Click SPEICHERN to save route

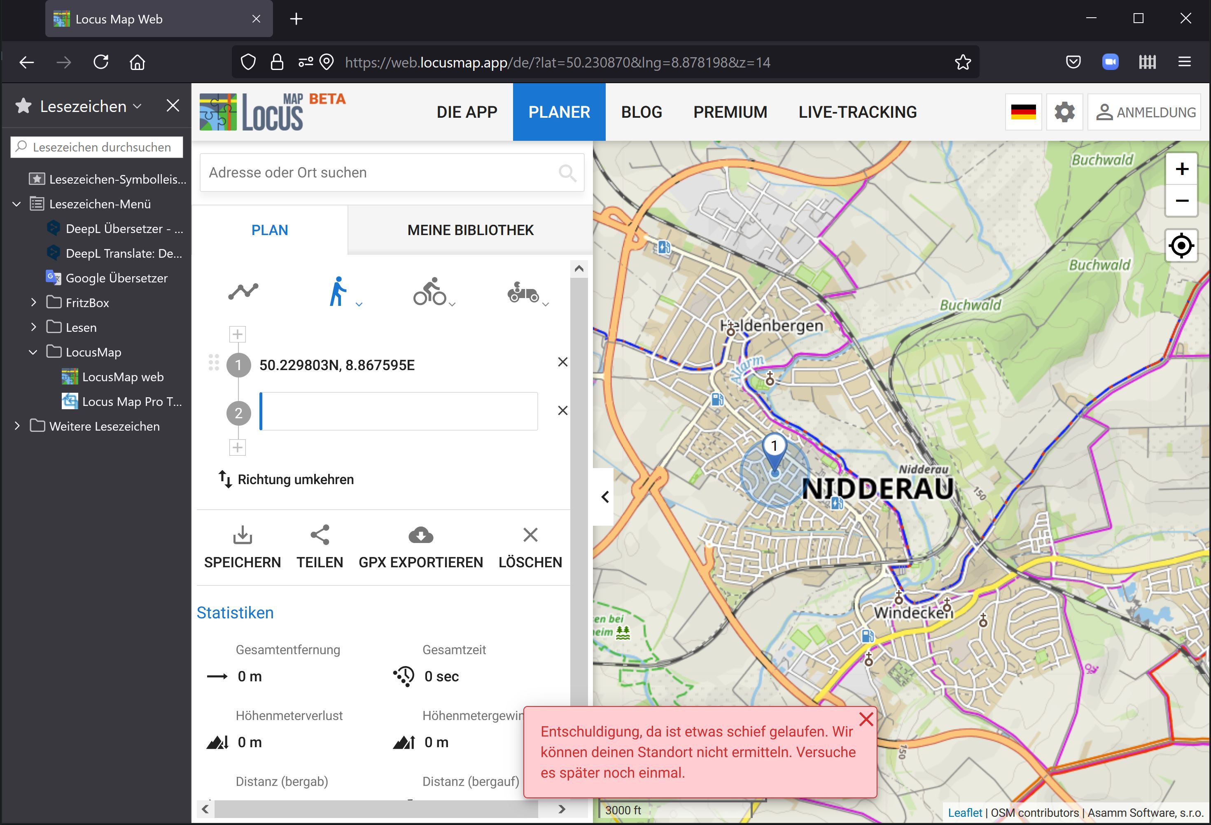coord(242,548)
